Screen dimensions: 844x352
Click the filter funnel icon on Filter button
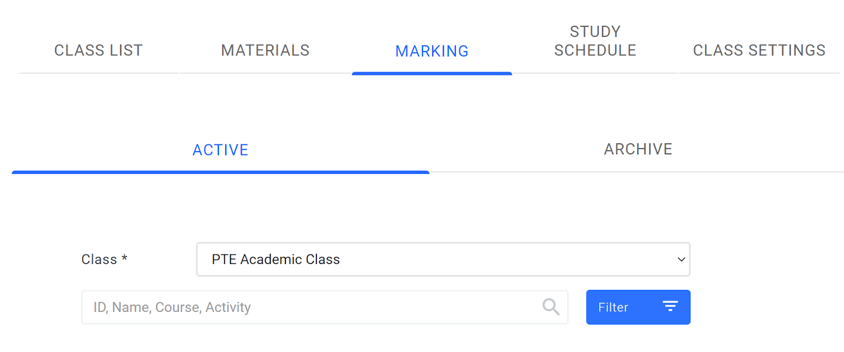click(670, 307)
